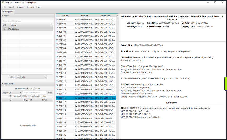Select the 'Any' must match radio button
The height and width of the screenshot is (140, 227).
coord(34,89)
